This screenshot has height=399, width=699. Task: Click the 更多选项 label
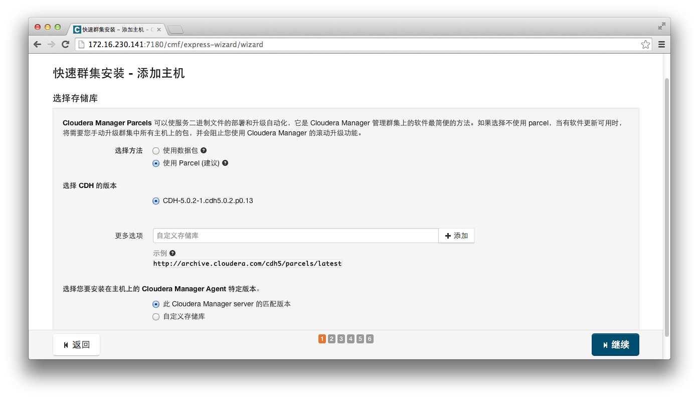[129, 236]
